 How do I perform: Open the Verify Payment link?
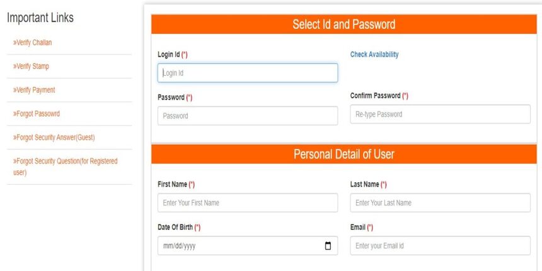click(x=34, y=90)
